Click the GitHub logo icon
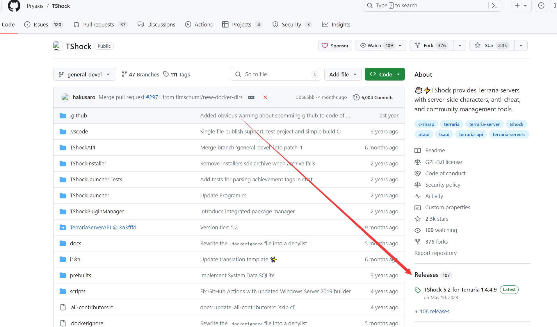 [x=14, y=6]
